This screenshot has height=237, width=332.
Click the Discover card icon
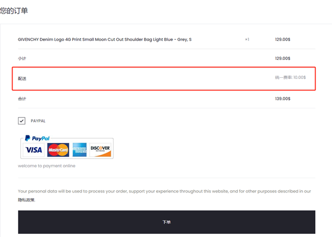(100, 150)
